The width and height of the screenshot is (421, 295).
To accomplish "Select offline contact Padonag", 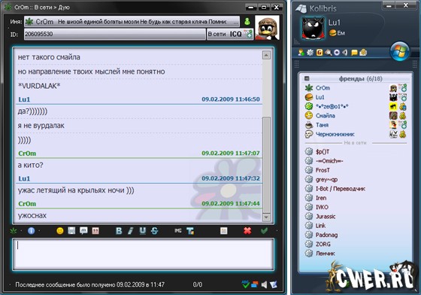I will pyautogui.click(x=356, y=235).
